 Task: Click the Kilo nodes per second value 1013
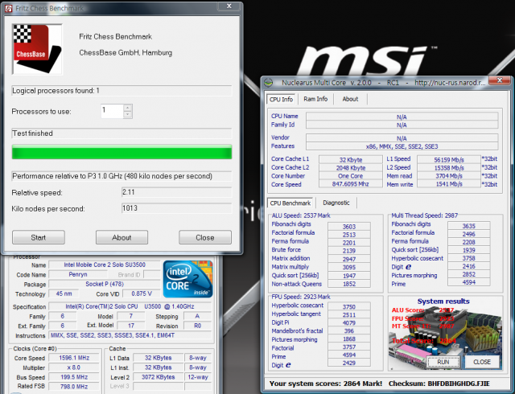click(x=176, y=208)
